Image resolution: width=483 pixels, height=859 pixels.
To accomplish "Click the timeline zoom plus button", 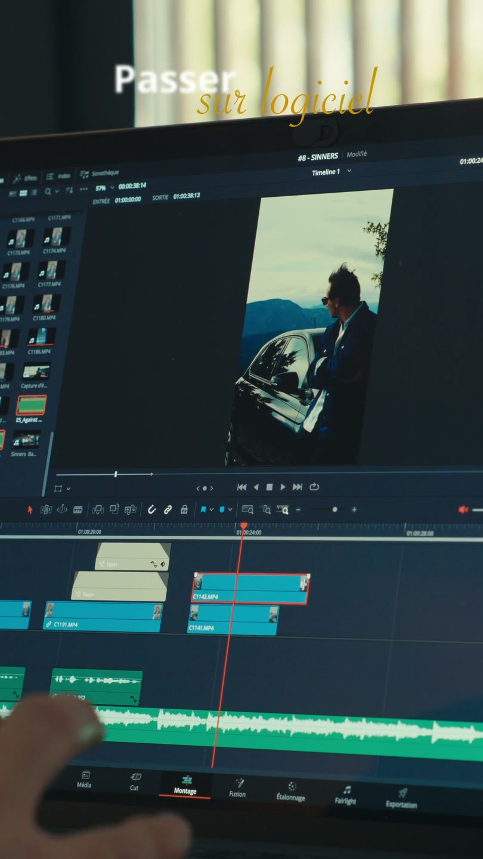I will click(354, 509).
